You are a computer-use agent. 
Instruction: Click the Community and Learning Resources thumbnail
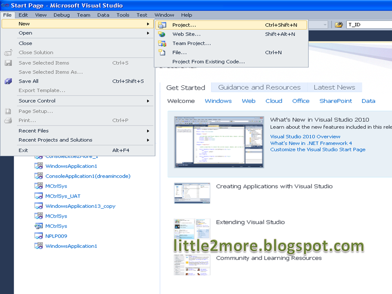coord(192,265)
